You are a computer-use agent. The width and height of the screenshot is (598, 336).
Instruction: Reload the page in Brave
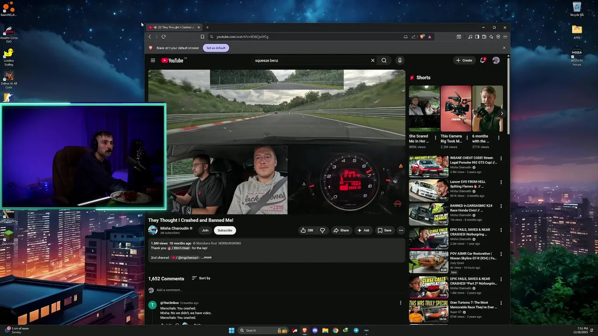point(164,36)
